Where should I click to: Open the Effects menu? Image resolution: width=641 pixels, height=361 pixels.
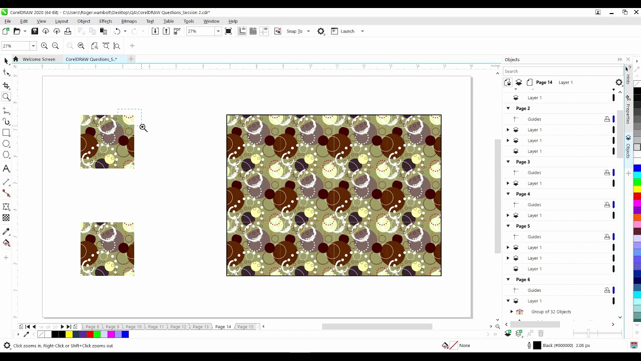(x=106, y=21)
